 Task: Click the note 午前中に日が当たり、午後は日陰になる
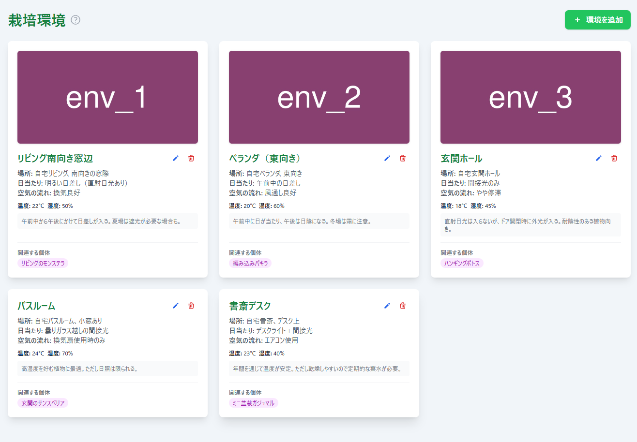pyautogui.click(x=319, y=221)
